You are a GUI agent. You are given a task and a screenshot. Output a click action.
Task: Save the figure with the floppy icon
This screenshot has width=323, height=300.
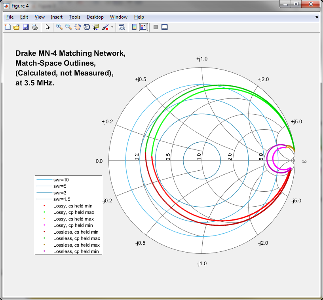(26, 27)
